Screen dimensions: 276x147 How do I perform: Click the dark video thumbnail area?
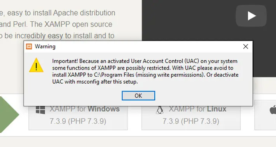(x=209, y=20)
